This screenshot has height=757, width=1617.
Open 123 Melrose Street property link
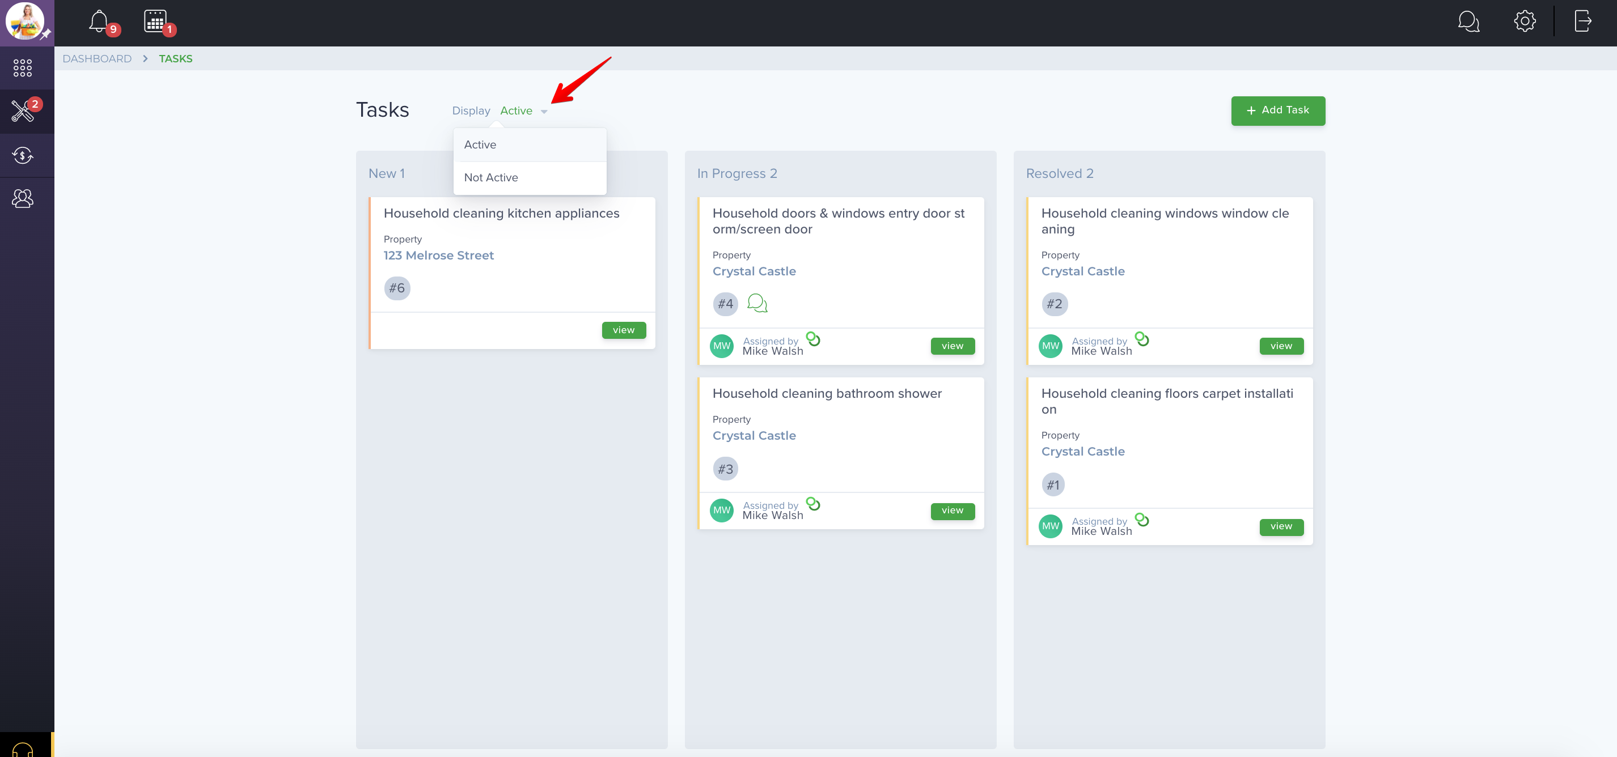pyautogui.click(x=438, y=255)
